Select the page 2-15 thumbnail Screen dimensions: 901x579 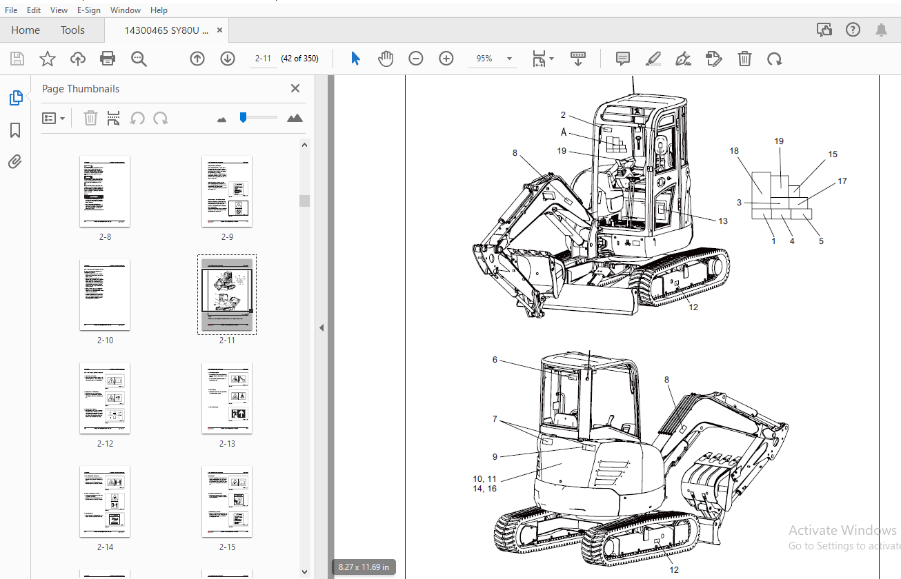pos(227,502)
